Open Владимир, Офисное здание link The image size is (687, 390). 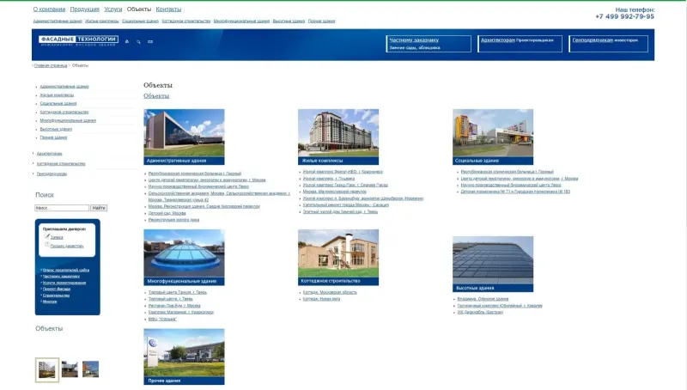(483, 299)
